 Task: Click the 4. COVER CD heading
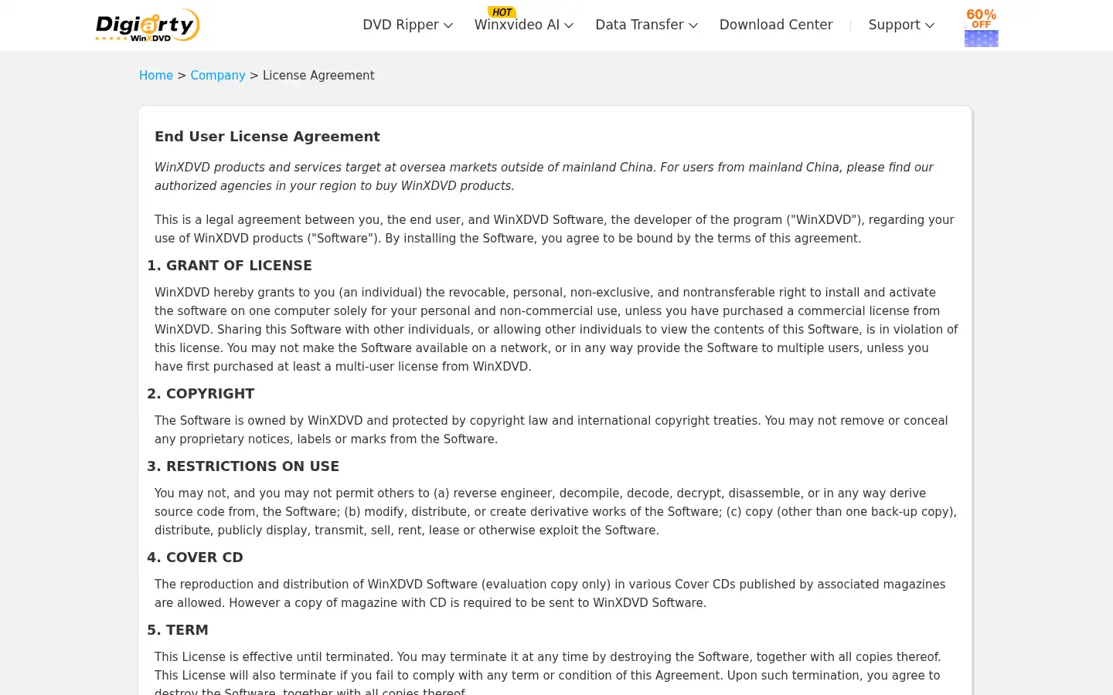[196, 558]
